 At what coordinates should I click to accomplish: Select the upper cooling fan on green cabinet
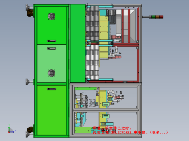pyautogui.click(x=52, y=16)
